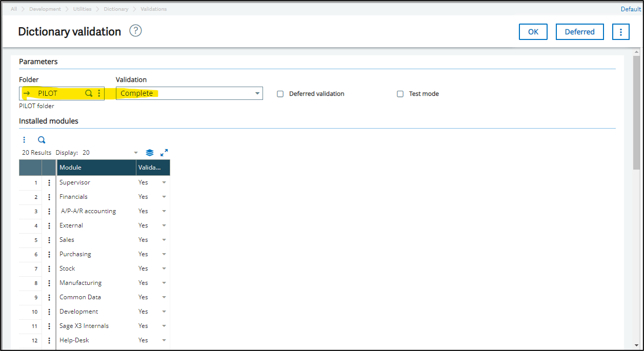The image size is (644, 351).
Task: Open the Folder field actions dots icon
Action: (99, 93)
